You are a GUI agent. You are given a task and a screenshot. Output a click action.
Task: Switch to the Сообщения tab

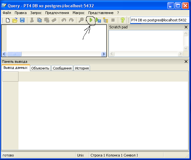point(62,68)
